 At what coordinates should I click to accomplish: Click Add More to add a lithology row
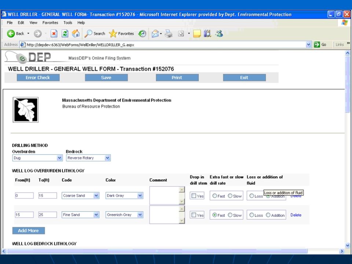(x=29, y=231)
